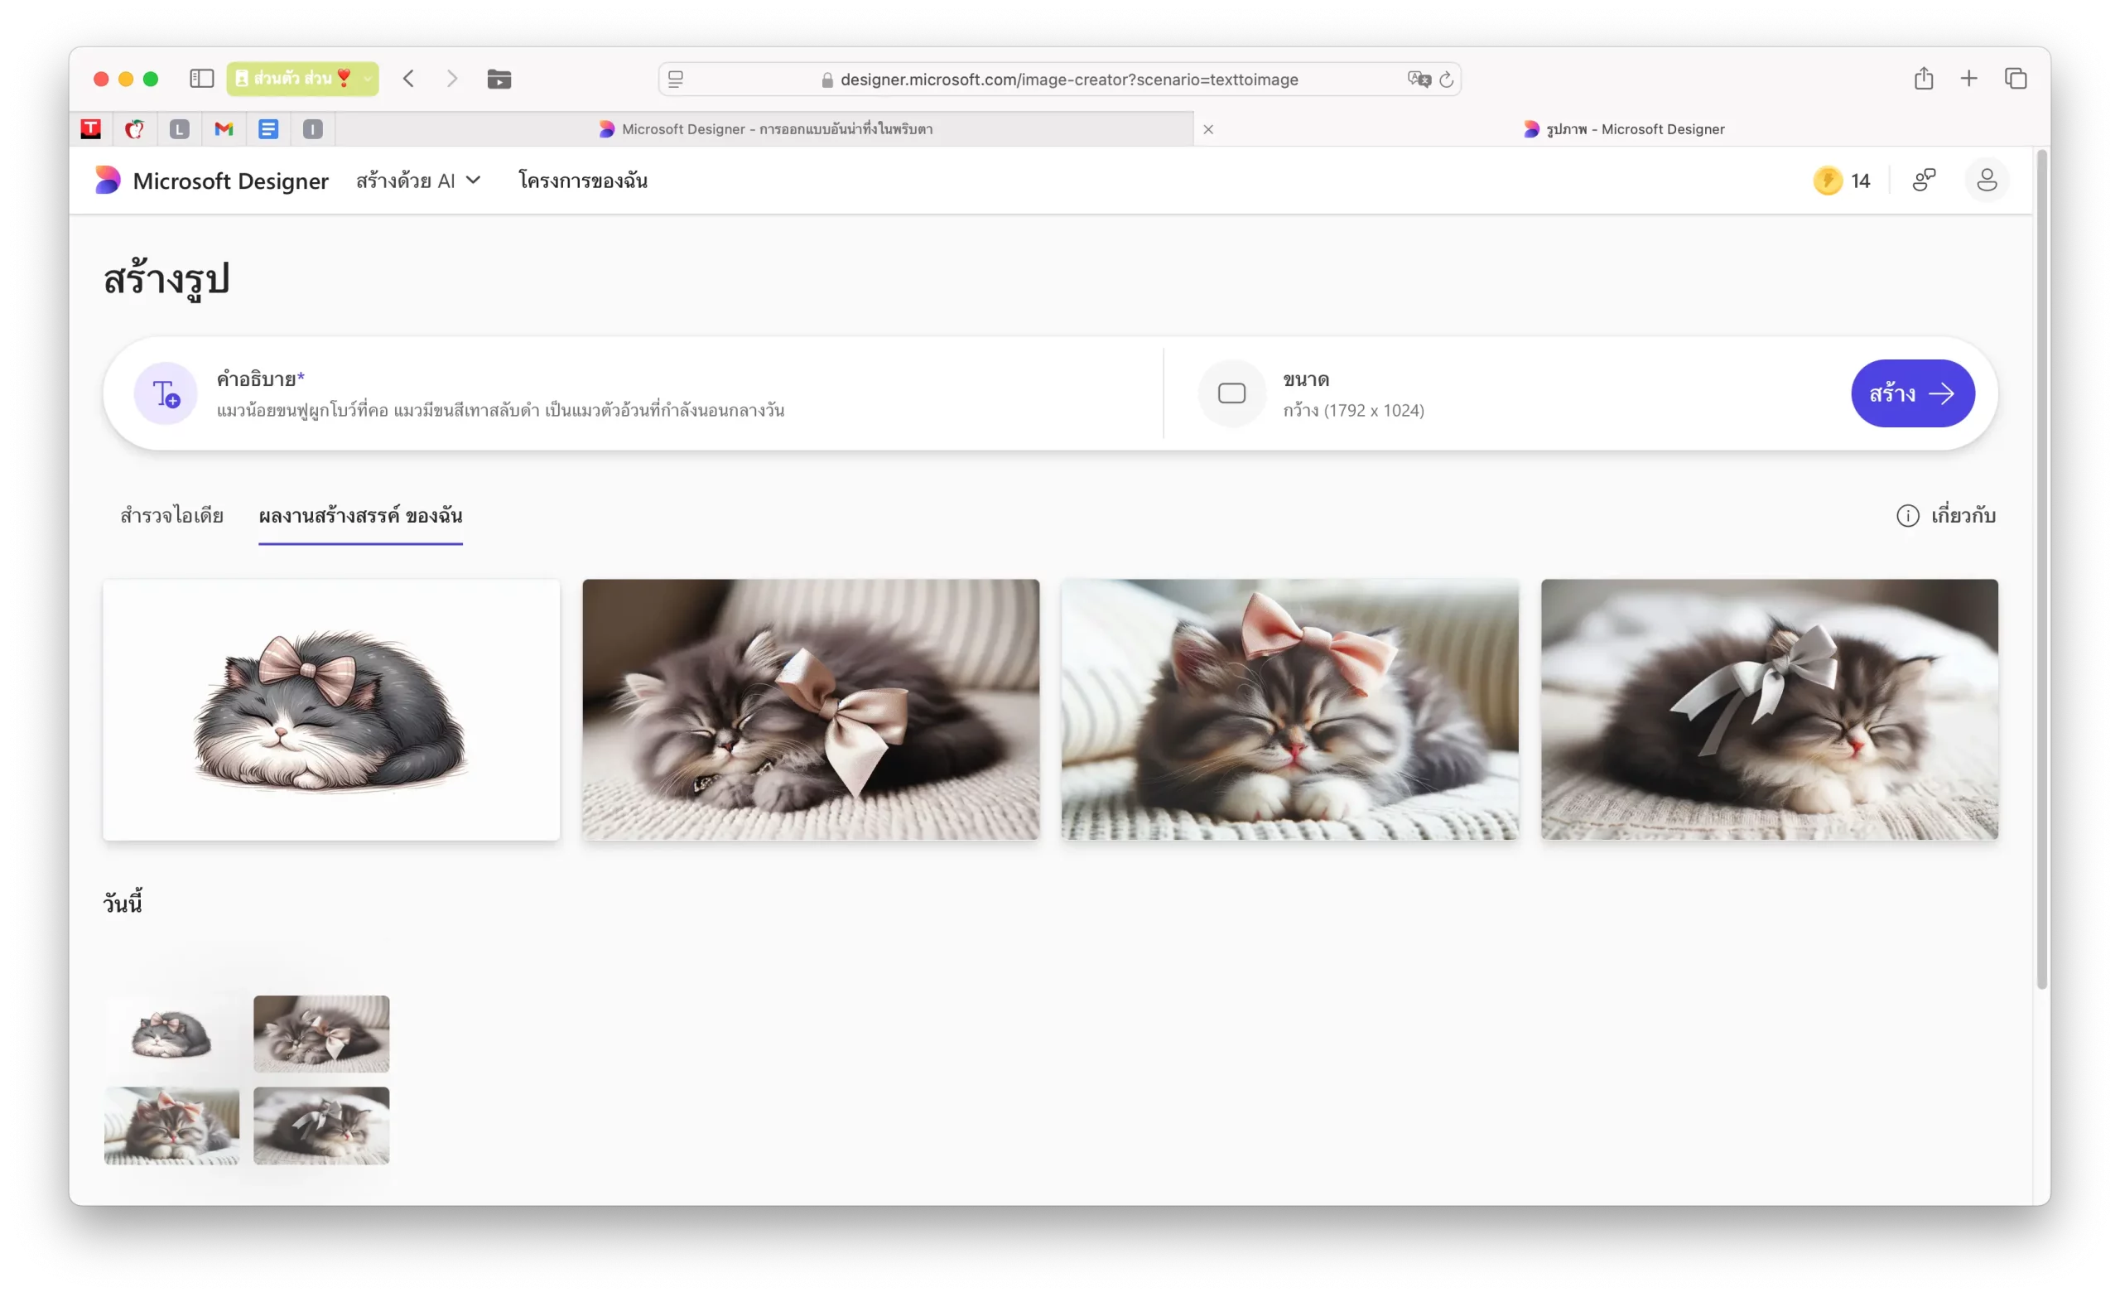Toggle the Safari sidebar panel

[201, 80]
